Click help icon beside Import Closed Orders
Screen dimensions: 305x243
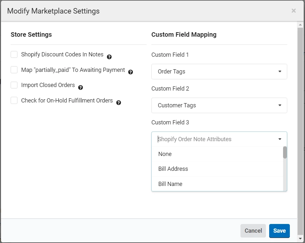click(x=81, y=87)
